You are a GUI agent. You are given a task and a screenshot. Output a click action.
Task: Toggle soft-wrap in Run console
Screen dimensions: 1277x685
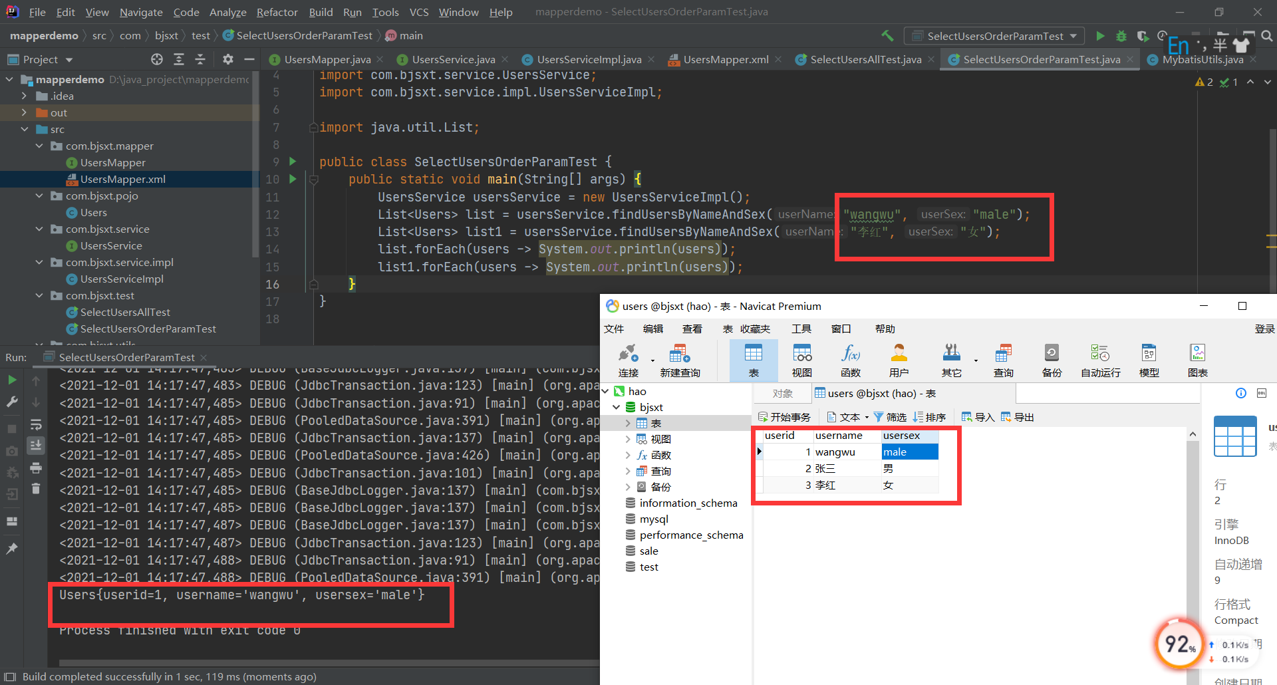click(x=36, y=424)
